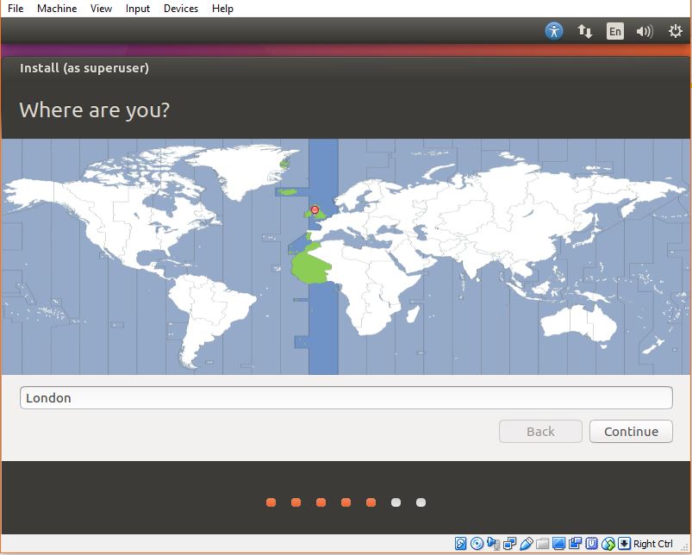
Task: Open the Machine menu
Action: (x=57, y=9)
